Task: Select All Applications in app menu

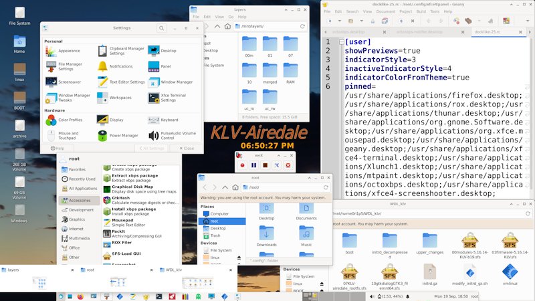Action: 80,189
